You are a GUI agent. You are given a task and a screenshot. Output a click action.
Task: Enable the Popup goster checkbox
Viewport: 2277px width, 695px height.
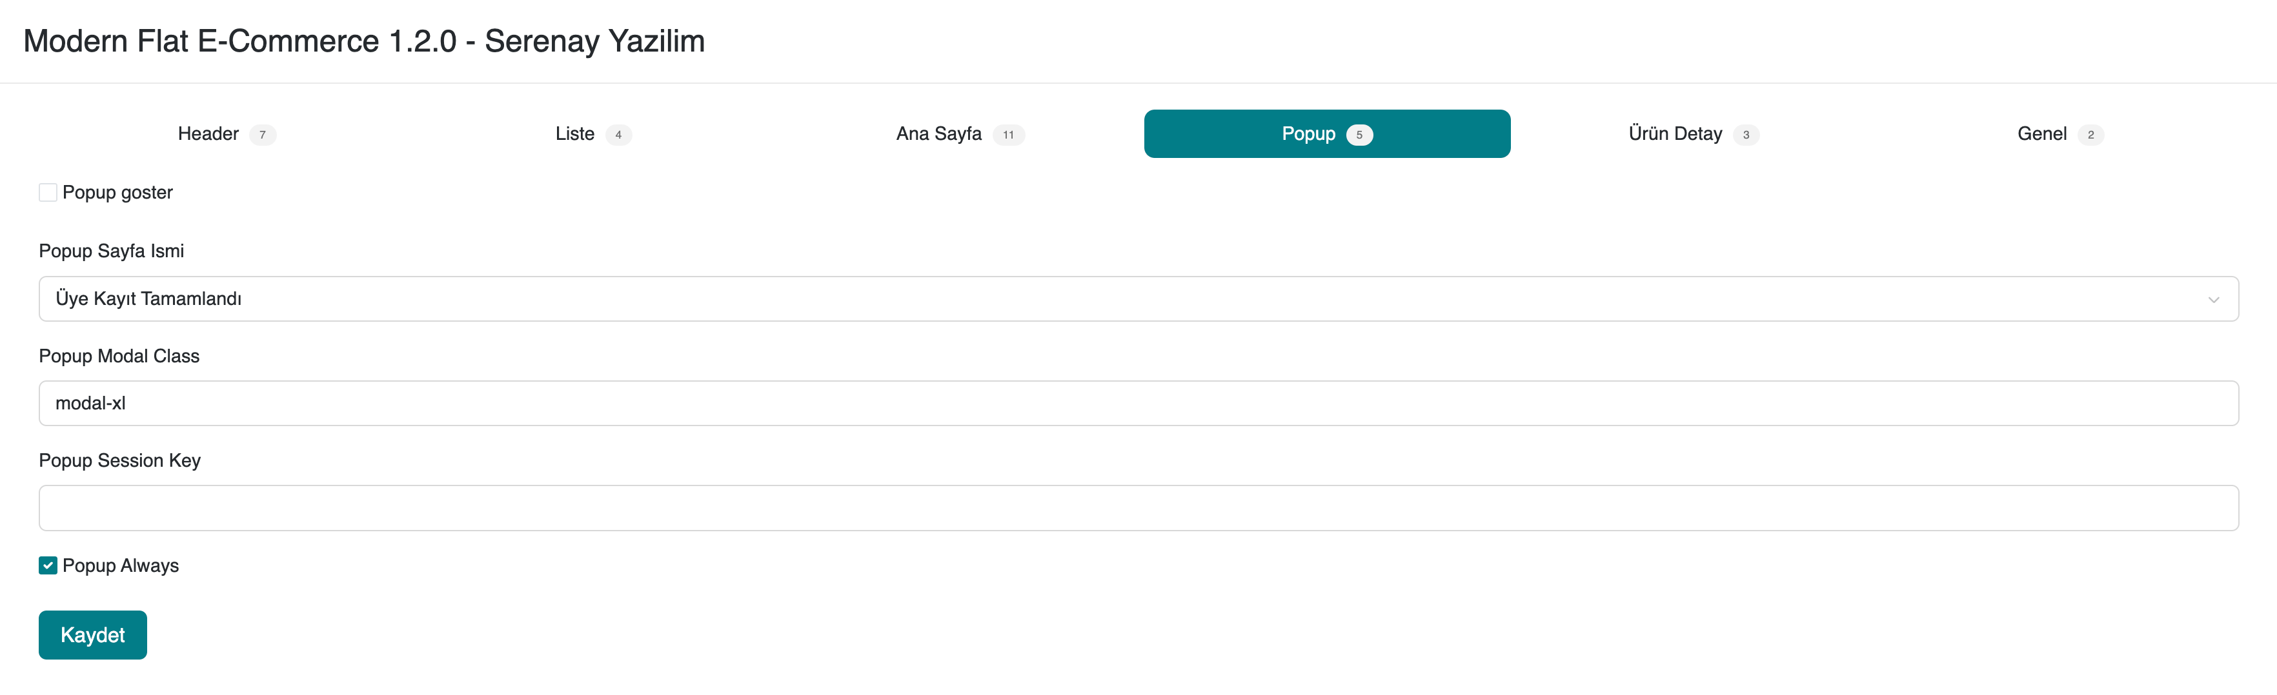tap(48, 193)
